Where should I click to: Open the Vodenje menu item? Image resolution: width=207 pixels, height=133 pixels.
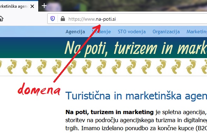click(x=101, y=32)
